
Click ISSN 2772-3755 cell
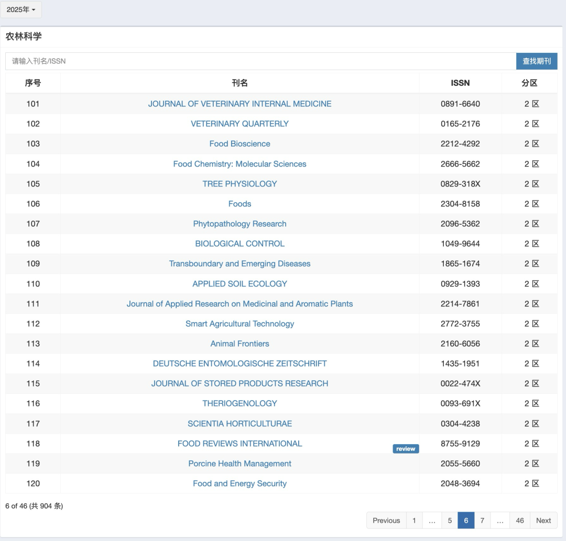pyautogui.click(x=460, y=324)
